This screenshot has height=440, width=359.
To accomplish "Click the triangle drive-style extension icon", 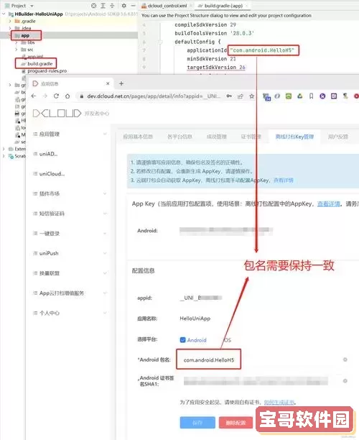I will click(x=300, y=96).
